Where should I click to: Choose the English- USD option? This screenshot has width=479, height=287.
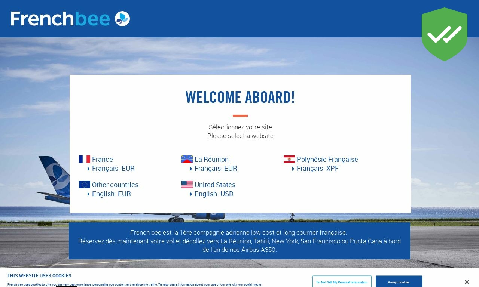click(214, 194)
